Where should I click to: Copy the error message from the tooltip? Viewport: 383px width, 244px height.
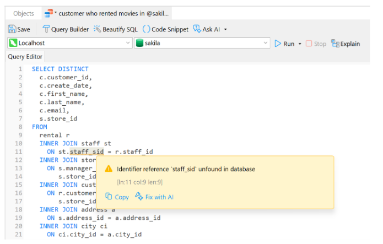pyautogui.click(x=117, y=197)
